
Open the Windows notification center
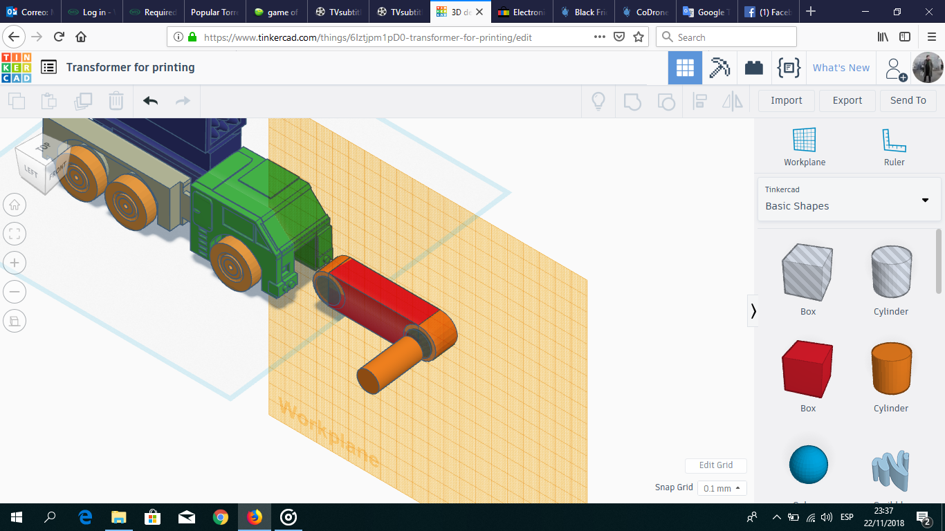pos(923,517)
